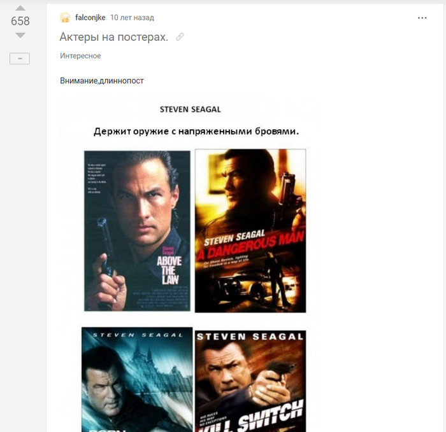The width and height of the screenshot is (446, 432).
Task: Open the post title 'Актеры на постерах.'
Action: pyautogui.click(x=114, y=37)
